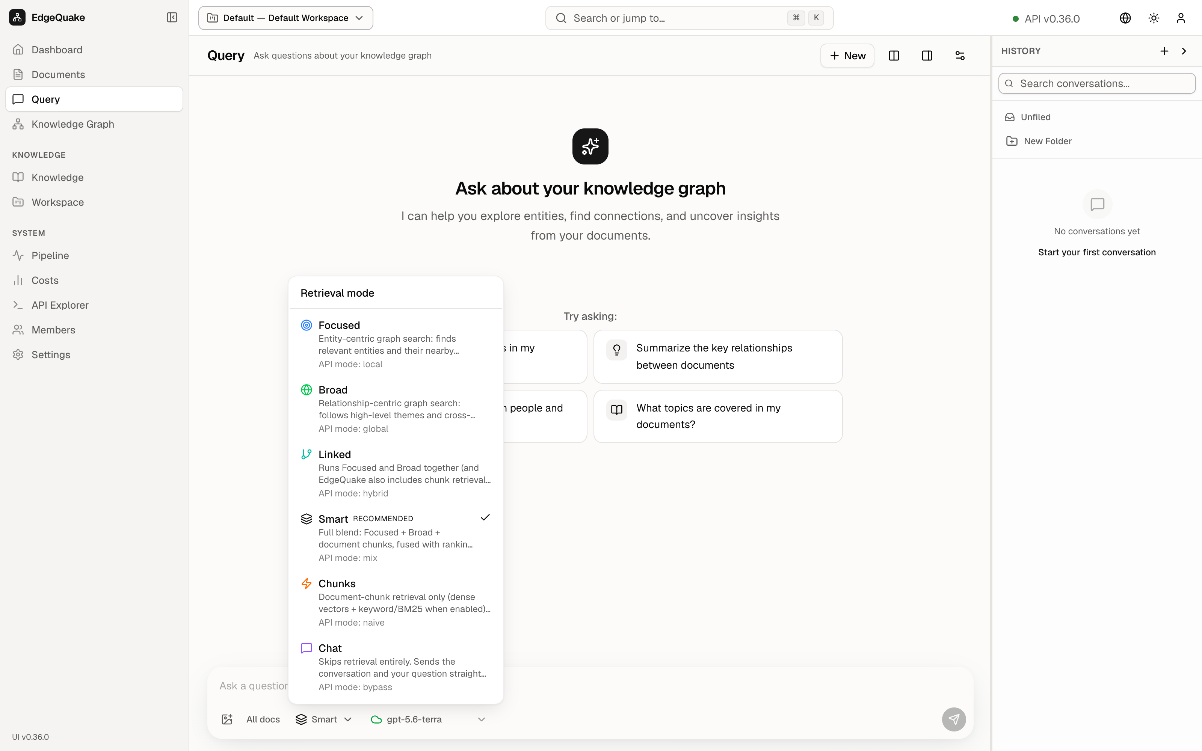The height and width of the screenshot is (751, 1202).
Task: Pick the Summarize key relationships suggestion
Action: point(718,357)
